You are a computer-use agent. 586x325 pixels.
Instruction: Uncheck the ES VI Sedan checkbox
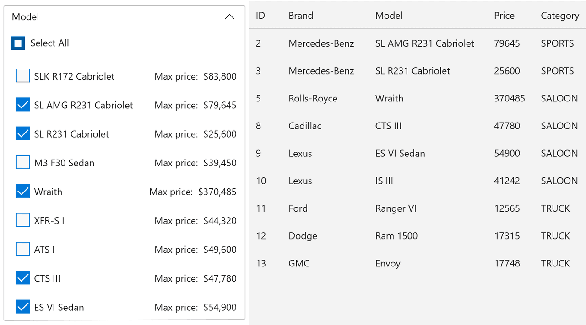pos(23,307)
